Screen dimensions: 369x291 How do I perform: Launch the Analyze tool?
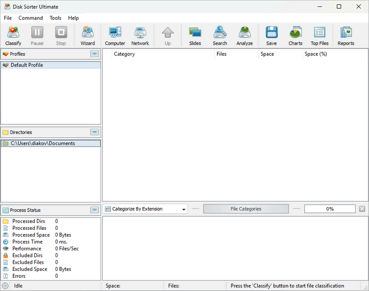[245, 32]
